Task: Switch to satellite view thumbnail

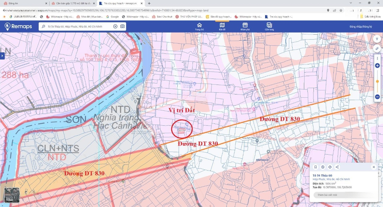Action: click(x=12, y=195)
